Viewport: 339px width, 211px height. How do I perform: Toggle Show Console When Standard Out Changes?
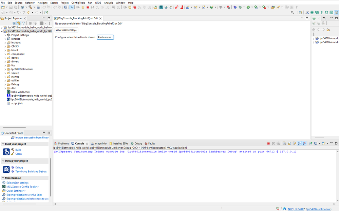tap(299, 143)
